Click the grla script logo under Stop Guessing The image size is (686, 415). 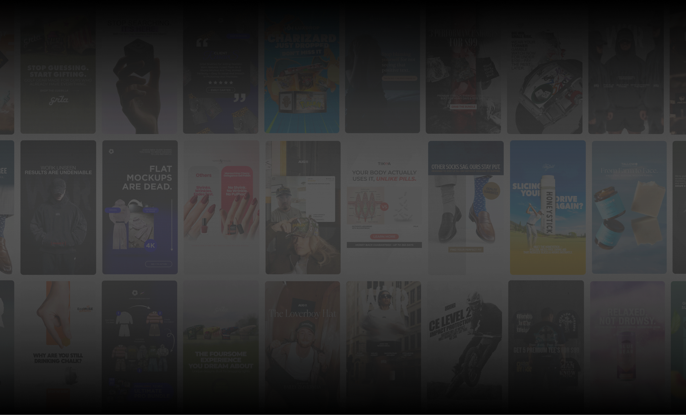(x=58, y=101)
